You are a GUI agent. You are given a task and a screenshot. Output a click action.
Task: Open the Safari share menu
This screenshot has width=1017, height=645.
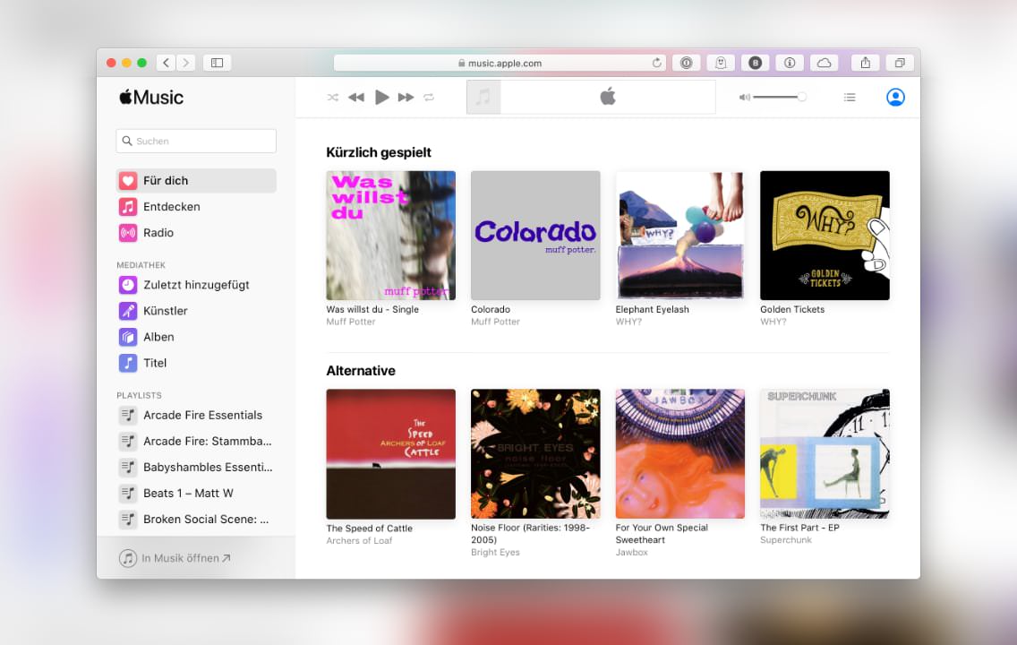tap(865, 63)
